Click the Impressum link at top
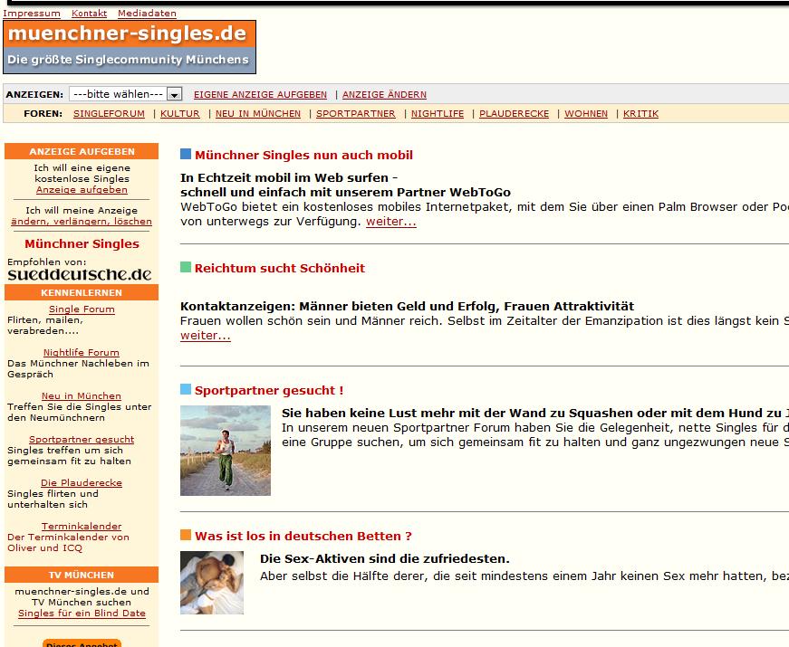789x647 pixels. (x=32, y=14)
